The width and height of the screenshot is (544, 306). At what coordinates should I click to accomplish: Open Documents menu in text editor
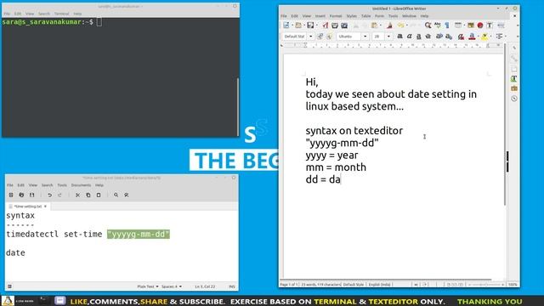pos(81,185)
